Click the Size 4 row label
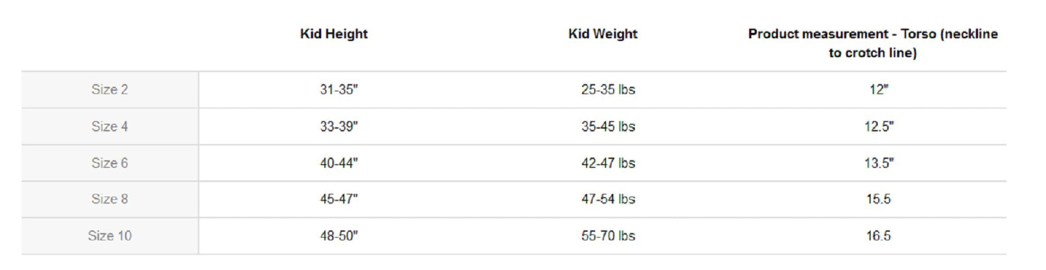 pos(110,126)
